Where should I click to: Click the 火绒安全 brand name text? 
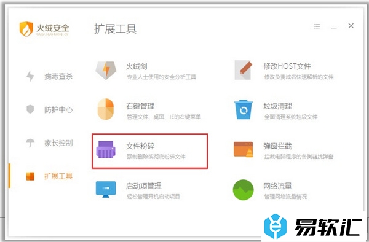pyautogui.click(x=53, y=28)
